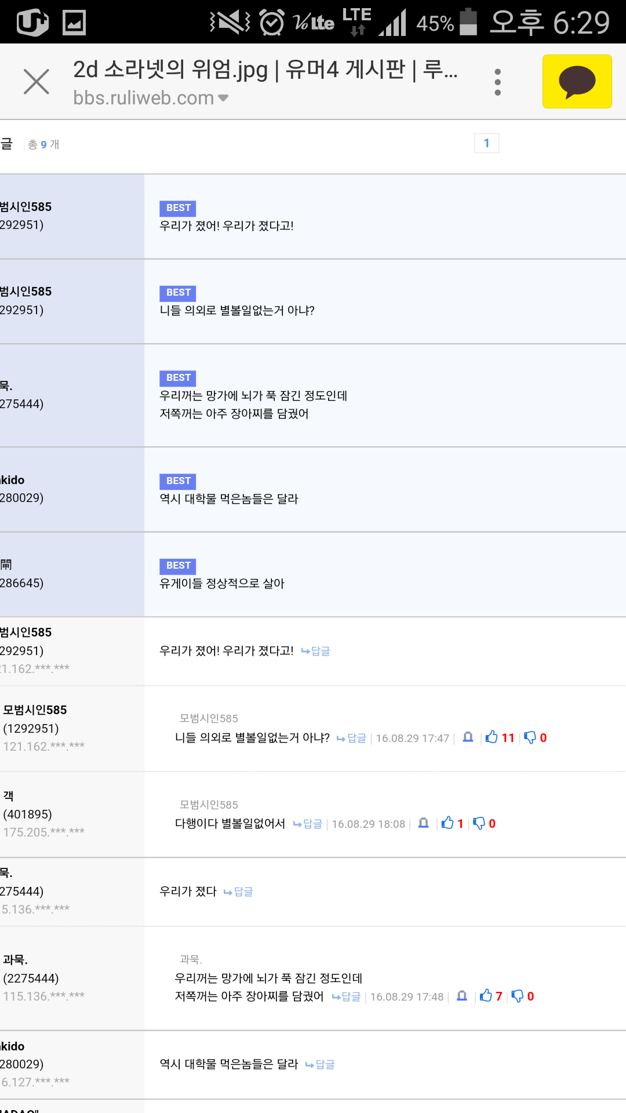The height and width of the screenshot is (1113, 626).
Task: Select comment page number 1
Action: pos(486,143)
